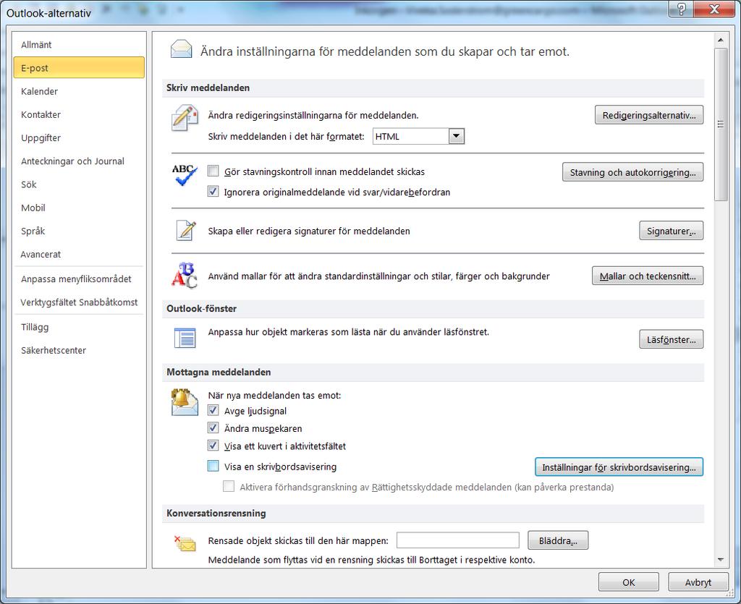This screenshot has height=604, width=741.
Task: Click the Bläddra button
Action: pos(558,541)
